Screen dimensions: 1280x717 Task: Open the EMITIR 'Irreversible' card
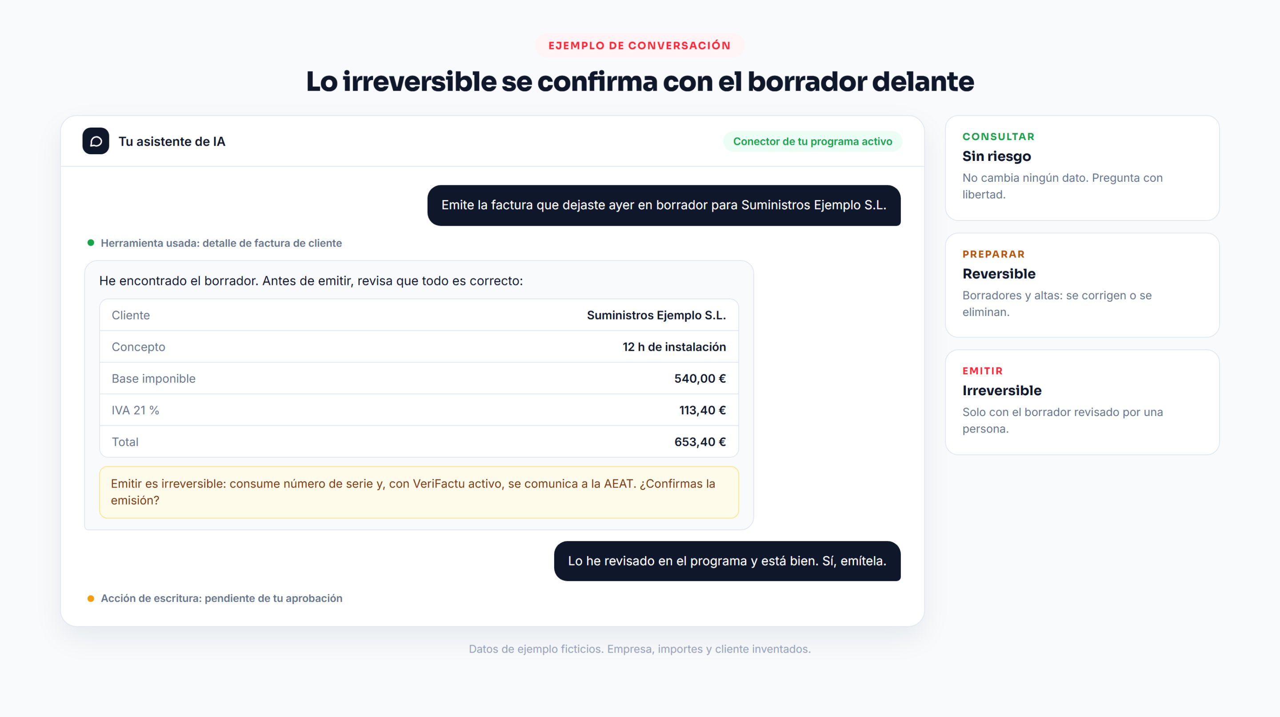[x=1082, y=402]
